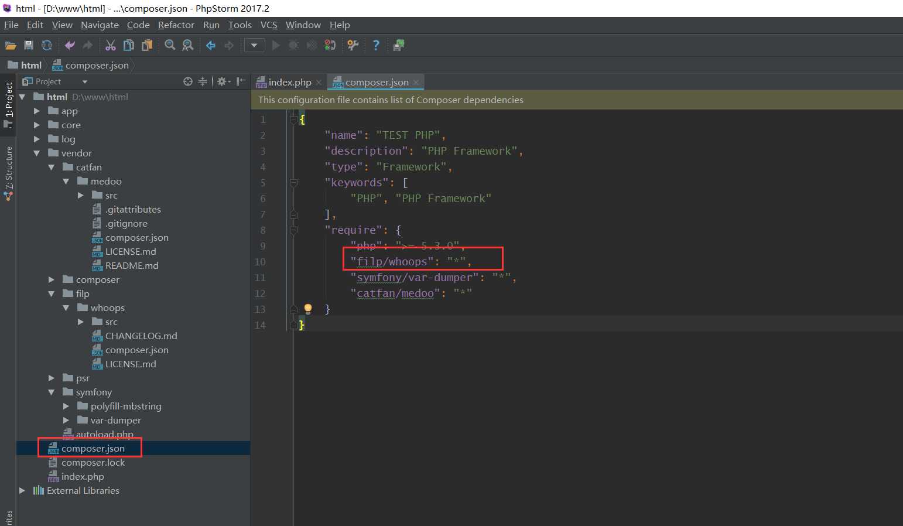This screenshot has height=526, width=903.
Task: Click Scroll from Source target icon
Action: pyautogui.click(x=187, y=81)
